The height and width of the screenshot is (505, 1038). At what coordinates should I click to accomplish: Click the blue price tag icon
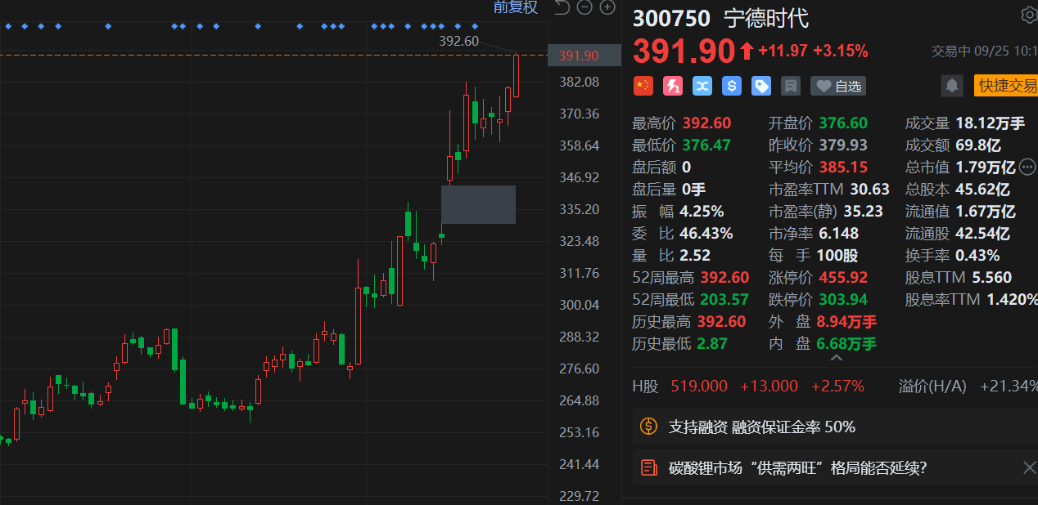[761, 86]
